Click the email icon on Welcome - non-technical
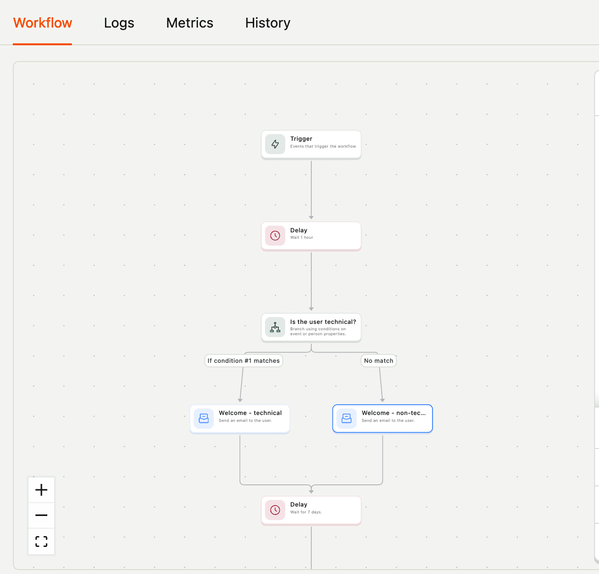 (x=346, y=418)
